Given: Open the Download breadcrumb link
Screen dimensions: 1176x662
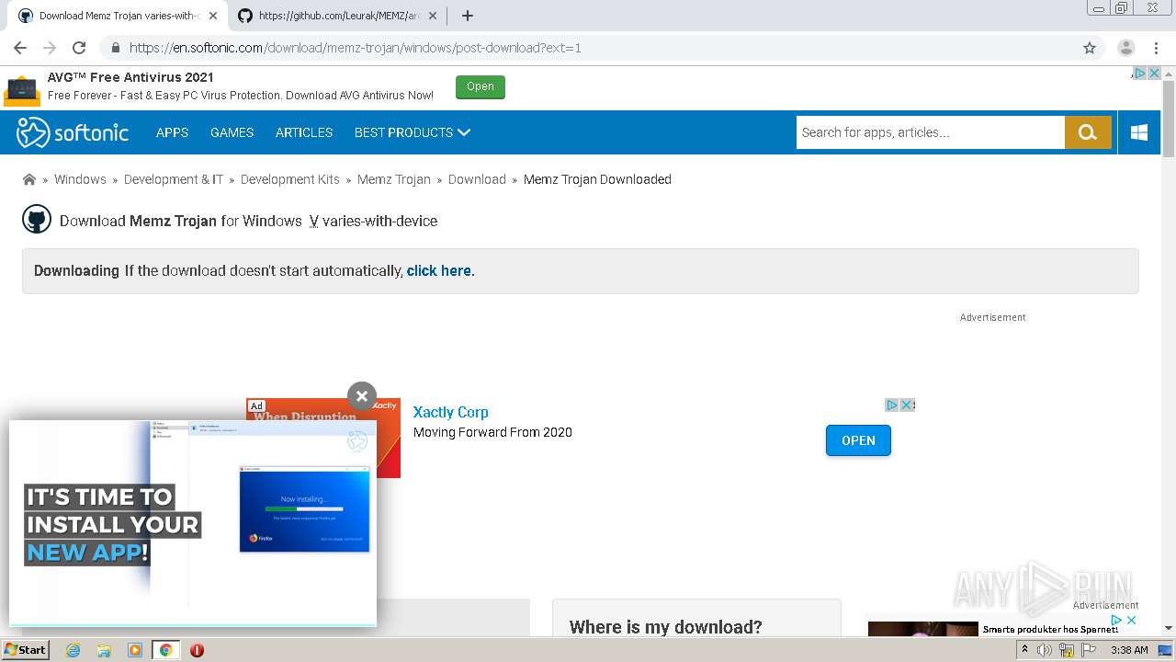Looking at the screenshot, I should (477, 179).
